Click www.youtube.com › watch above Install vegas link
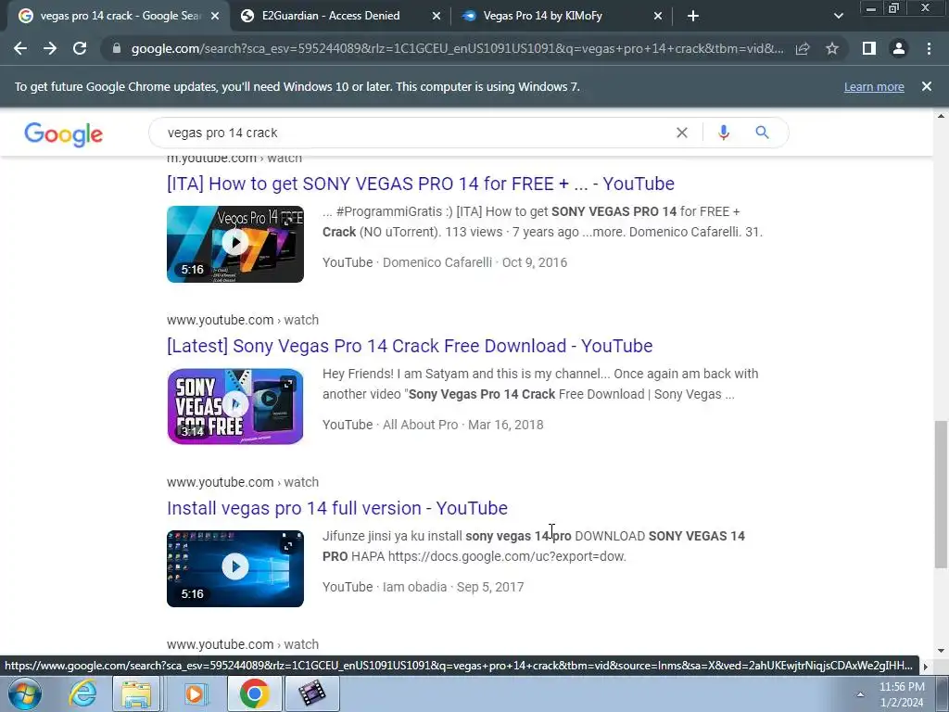The image size is (949, 712). [x=243, y=482]
